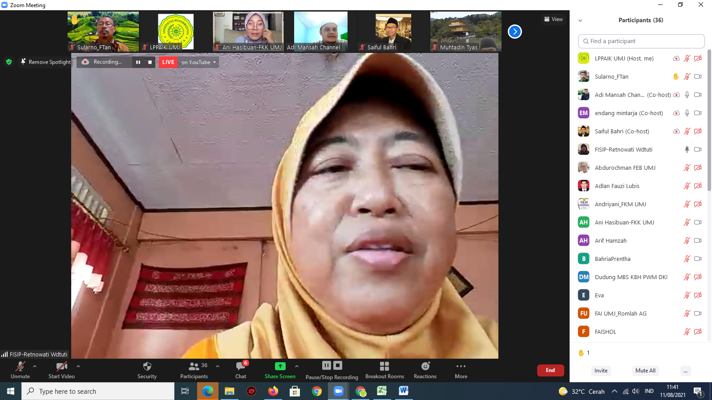The image size is (712, 400).
Task: Select Ani Hasibuan-FKK UMJ video thumbnail
Action: point(248,32)
